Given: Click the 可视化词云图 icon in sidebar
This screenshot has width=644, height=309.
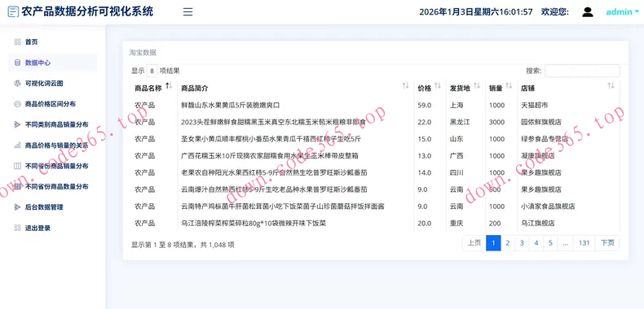Looking at the screenshot, I should pyautogui.click(x=17, y=83).
